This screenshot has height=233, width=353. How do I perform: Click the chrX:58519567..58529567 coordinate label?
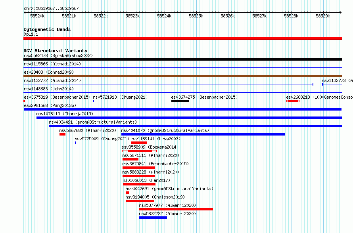click(x=51, y=9)
